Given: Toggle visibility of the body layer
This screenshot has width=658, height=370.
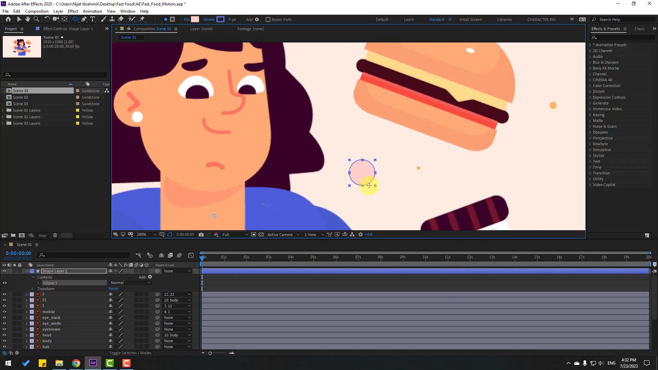Looking at the screenshot, I should pyautogui.click(x=4, y=341).
